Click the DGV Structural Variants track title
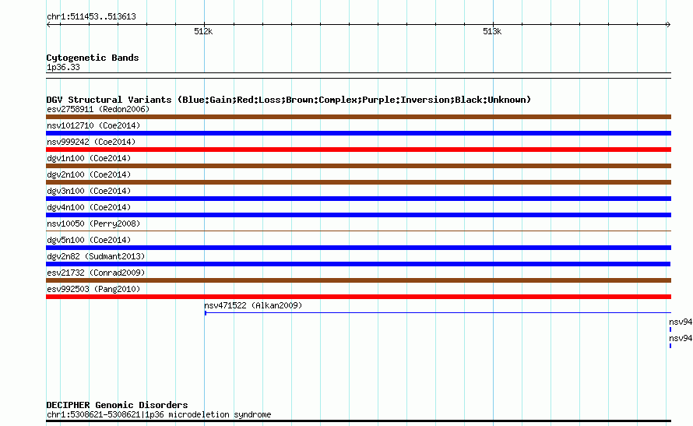The width and height of the screenshot is (693, 426). pyautogui.click(x=289, y=100)
